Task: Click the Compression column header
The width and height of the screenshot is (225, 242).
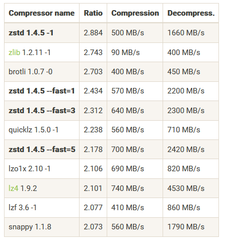Action: tap(135, 13)
